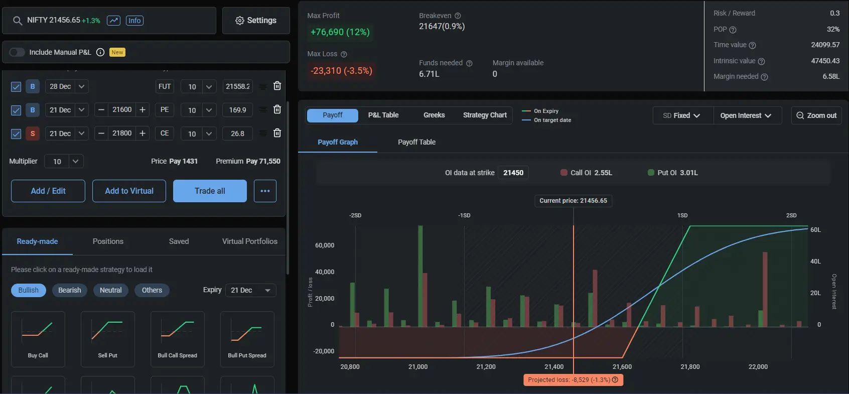Screen dimensions: 849x394
Task: Switch option type PE on 21600 leg
Action: [x=165, y=110]
